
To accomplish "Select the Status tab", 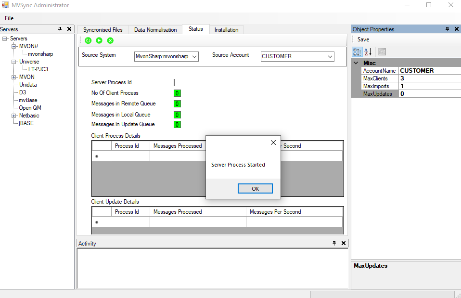I will coord(196,29).
